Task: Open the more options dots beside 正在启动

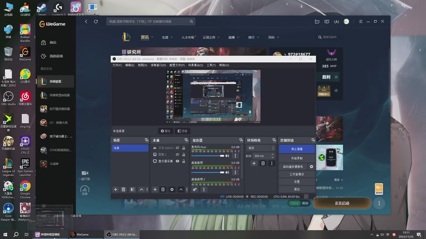Action: tap(379, 203)
